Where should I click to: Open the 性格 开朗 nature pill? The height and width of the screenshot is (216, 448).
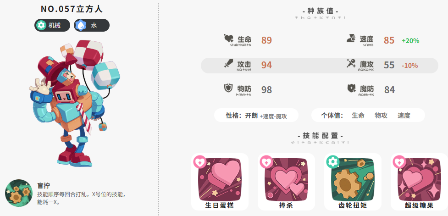[256, 116]
